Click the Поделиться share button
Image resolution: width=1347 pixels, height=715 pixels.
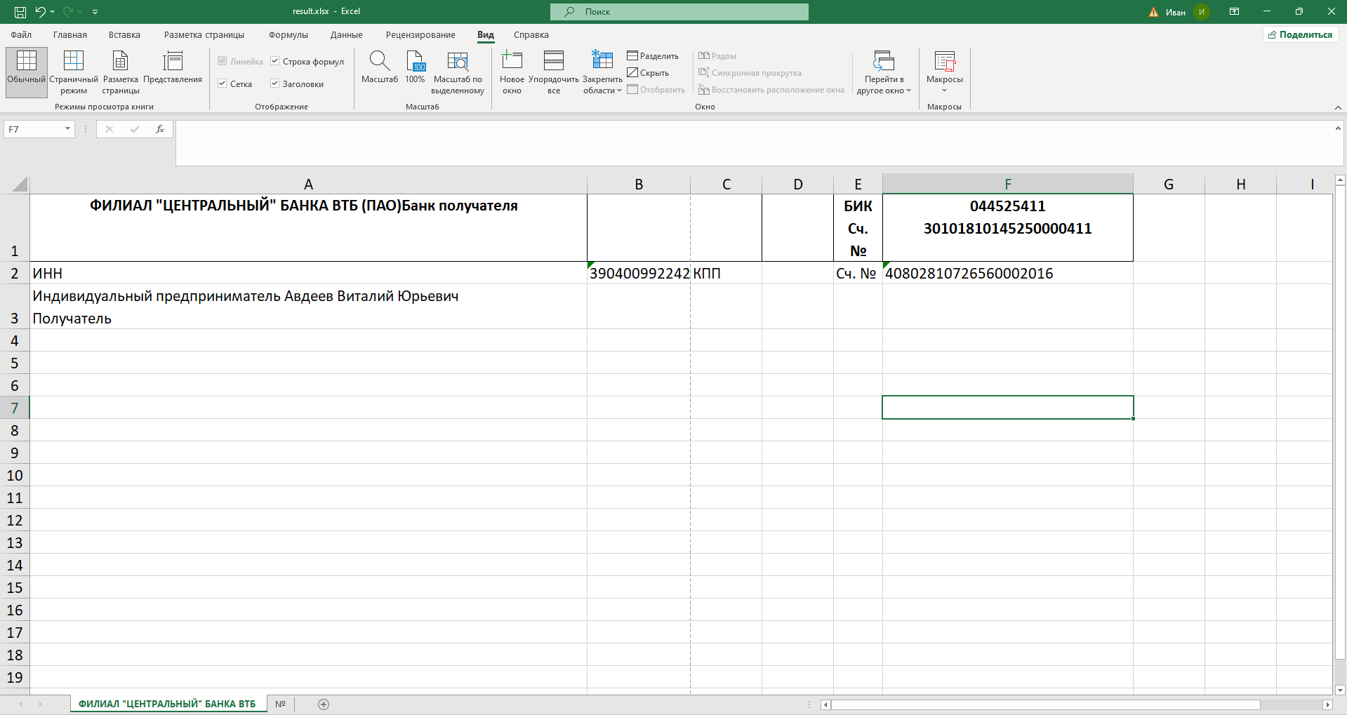click(1300, 34)
